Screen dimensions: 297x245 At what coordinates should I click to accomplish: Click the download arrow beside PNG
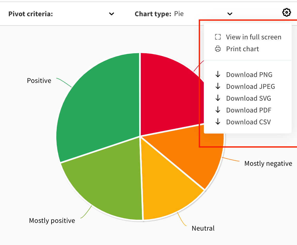tap(218, 75)
